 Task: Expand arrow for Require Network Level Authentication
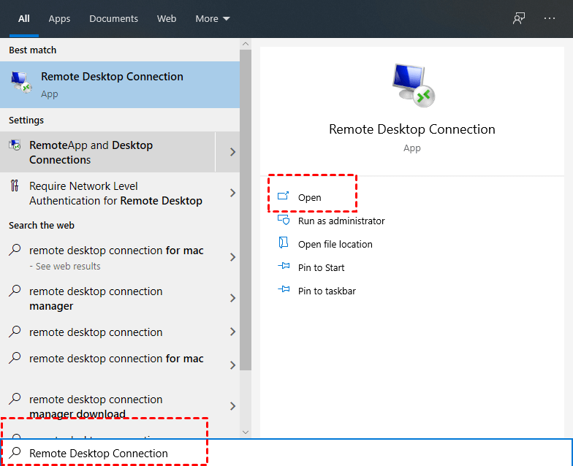(232, 193)
